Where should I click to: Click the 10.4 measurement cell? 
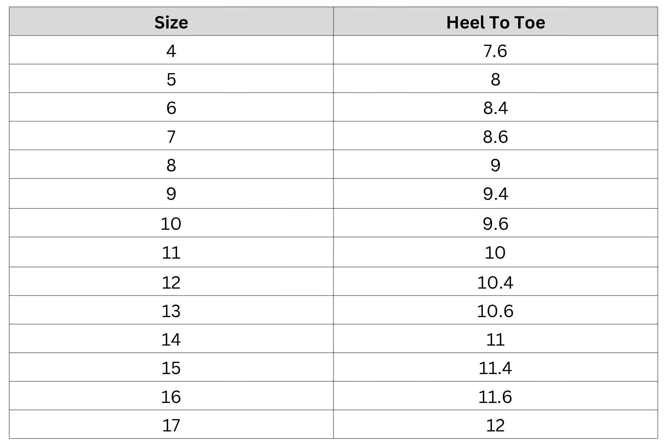point(495,281)
